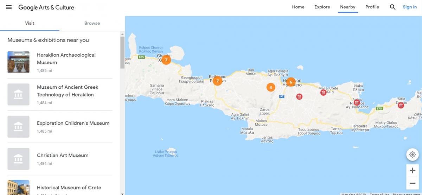Click Christian Art Museum placeholder icon

(18, 159)
